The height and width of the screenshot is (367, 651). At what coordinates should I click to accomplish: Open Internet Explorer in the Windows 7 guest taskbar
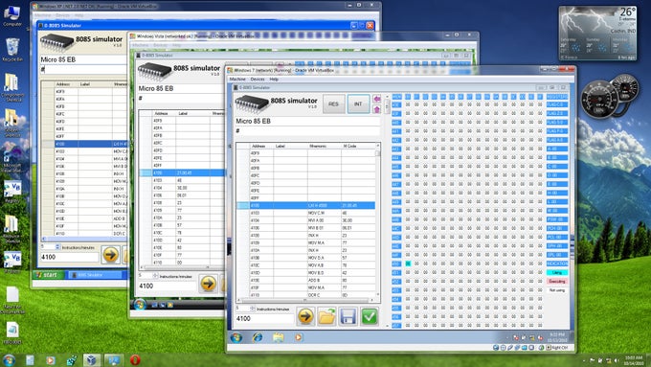[x=258, y=337]
